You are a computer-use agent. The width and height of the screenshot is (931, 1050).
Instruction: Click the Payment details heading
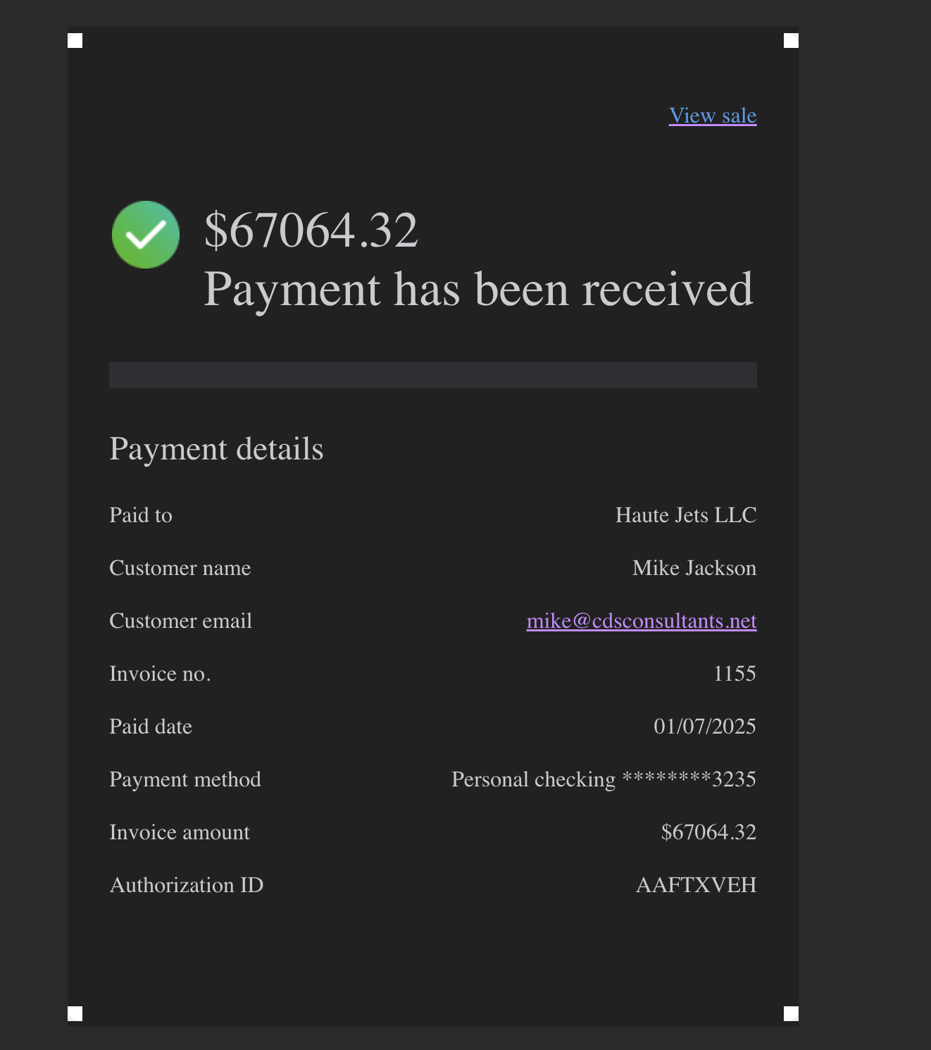coord(216,449)
